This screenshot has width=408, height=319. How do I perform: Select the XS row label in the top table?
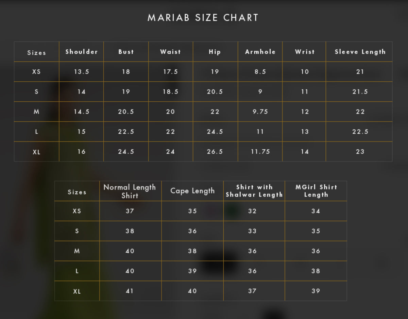click(36, 72)
